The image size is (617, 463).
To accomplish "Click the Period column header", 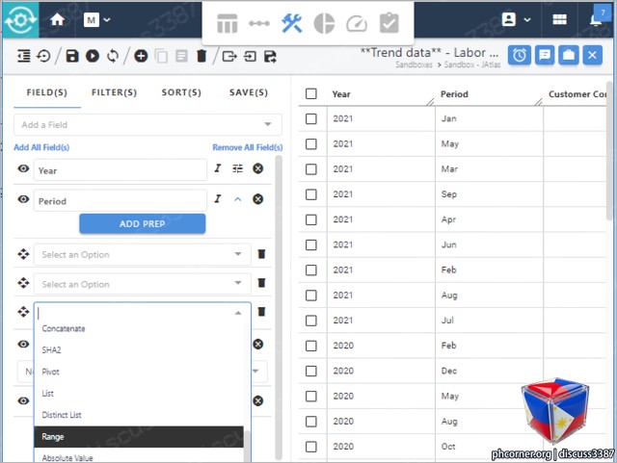I will click(x=454, y=94).
